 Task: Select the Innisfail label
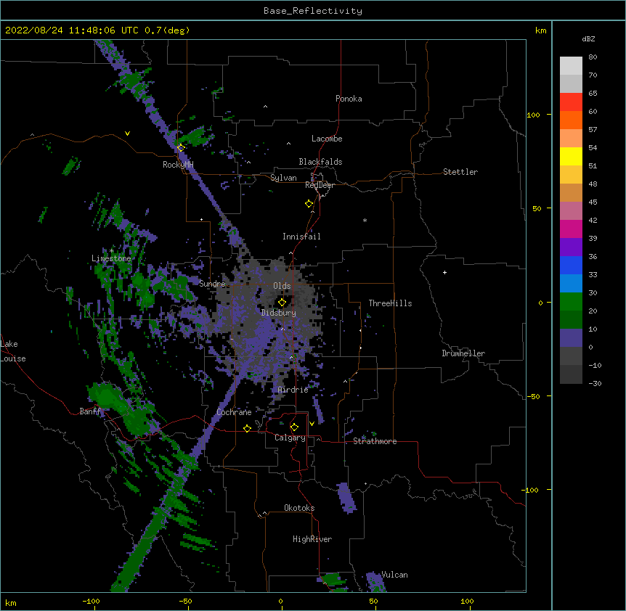point(301,237)
